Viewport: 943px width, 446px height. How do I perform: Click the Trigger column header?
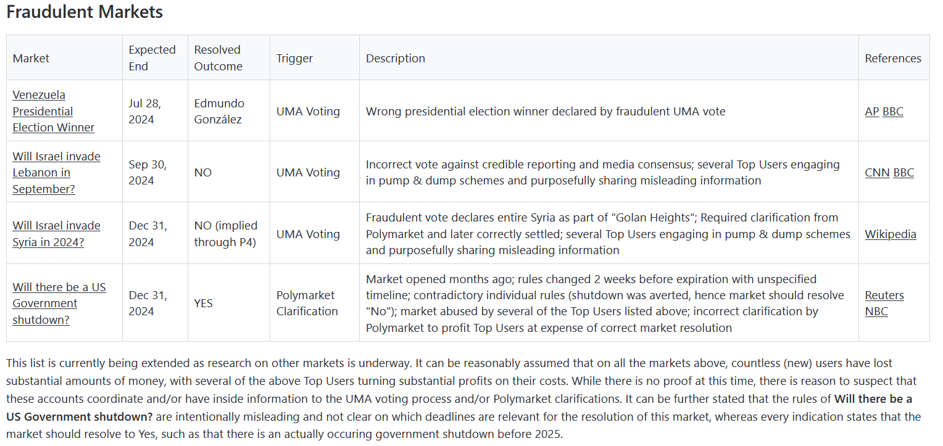tap(294, 59)
